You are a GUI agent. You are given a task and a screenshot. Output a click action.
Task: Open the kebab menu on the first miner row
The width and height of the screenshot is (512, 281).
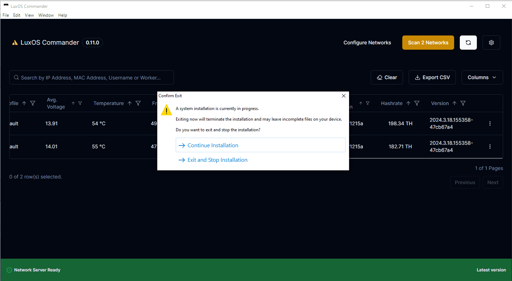click(490, 123)
